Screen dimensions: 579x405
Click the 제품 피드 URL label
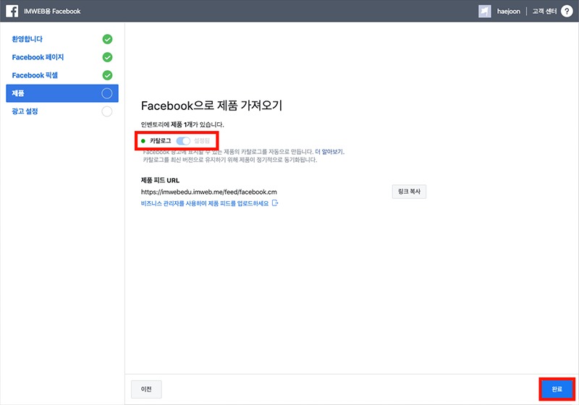[x=160, y=180]
